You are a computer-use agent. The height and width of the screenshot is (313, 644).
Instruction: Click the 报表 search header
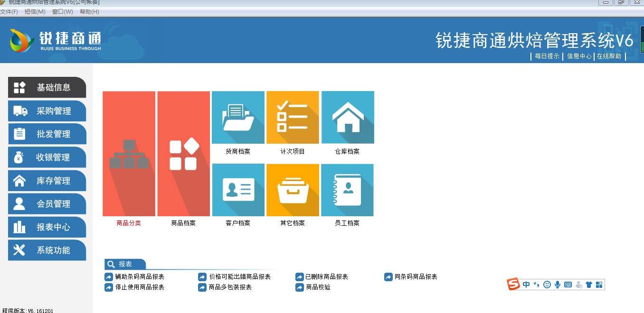pos(125,264)
